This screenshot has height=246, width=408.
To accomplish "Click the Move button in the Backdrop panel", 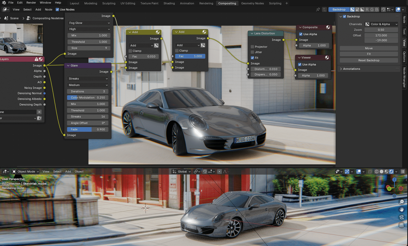I will [369, 48].
